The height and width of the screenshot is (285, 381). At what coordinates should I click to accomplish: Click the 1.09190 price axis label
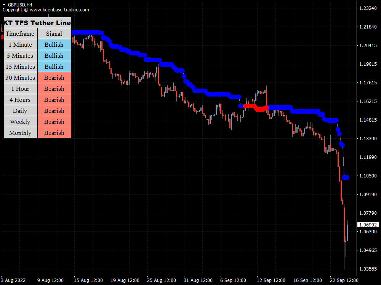[x=368, y=194]
